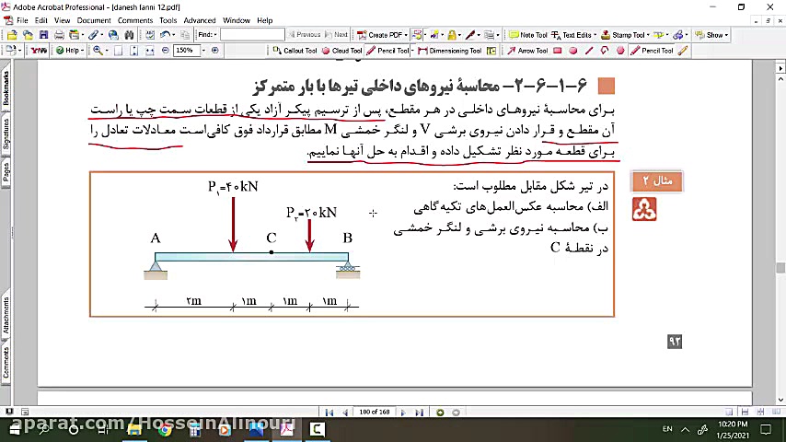Screen dimensions: 786x442
Task: Click the Save floppy disk icon
Action: pyautogui.click(x=43, y=35)
